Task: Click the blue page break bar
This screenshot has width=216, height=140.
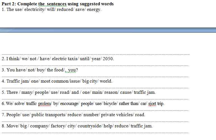Action: point(108,30)
